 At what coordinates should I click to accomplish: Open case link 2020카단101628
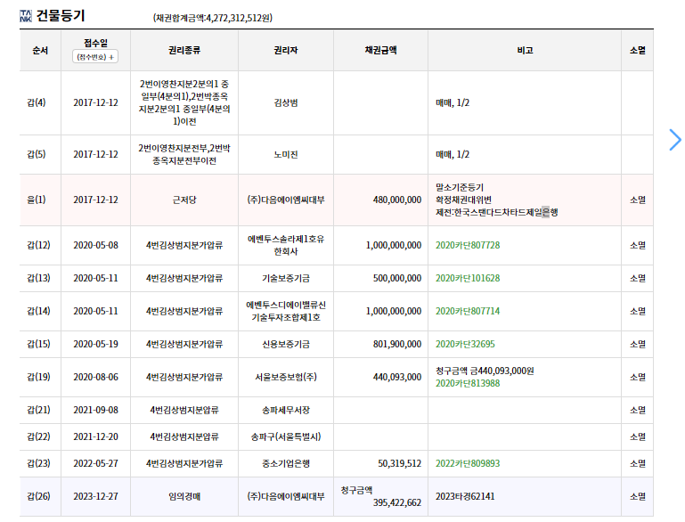pos(468,278)
